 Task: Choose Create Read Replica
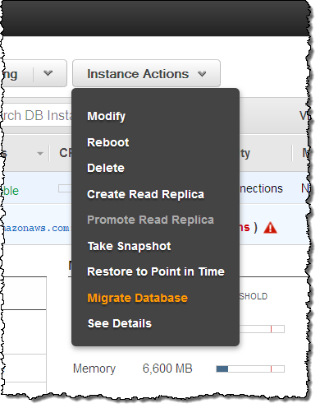[x=145, y=194]
